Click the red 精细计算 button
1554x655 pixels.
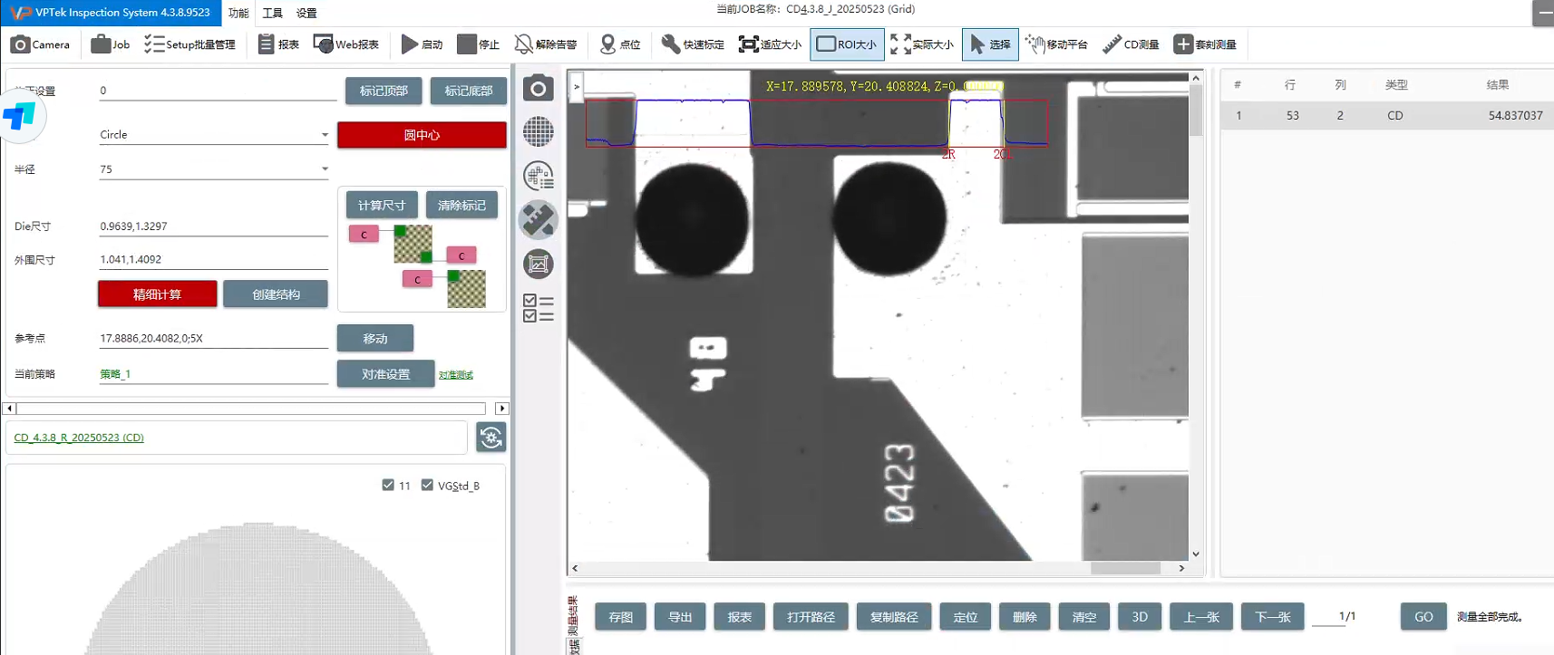[158, 294]
